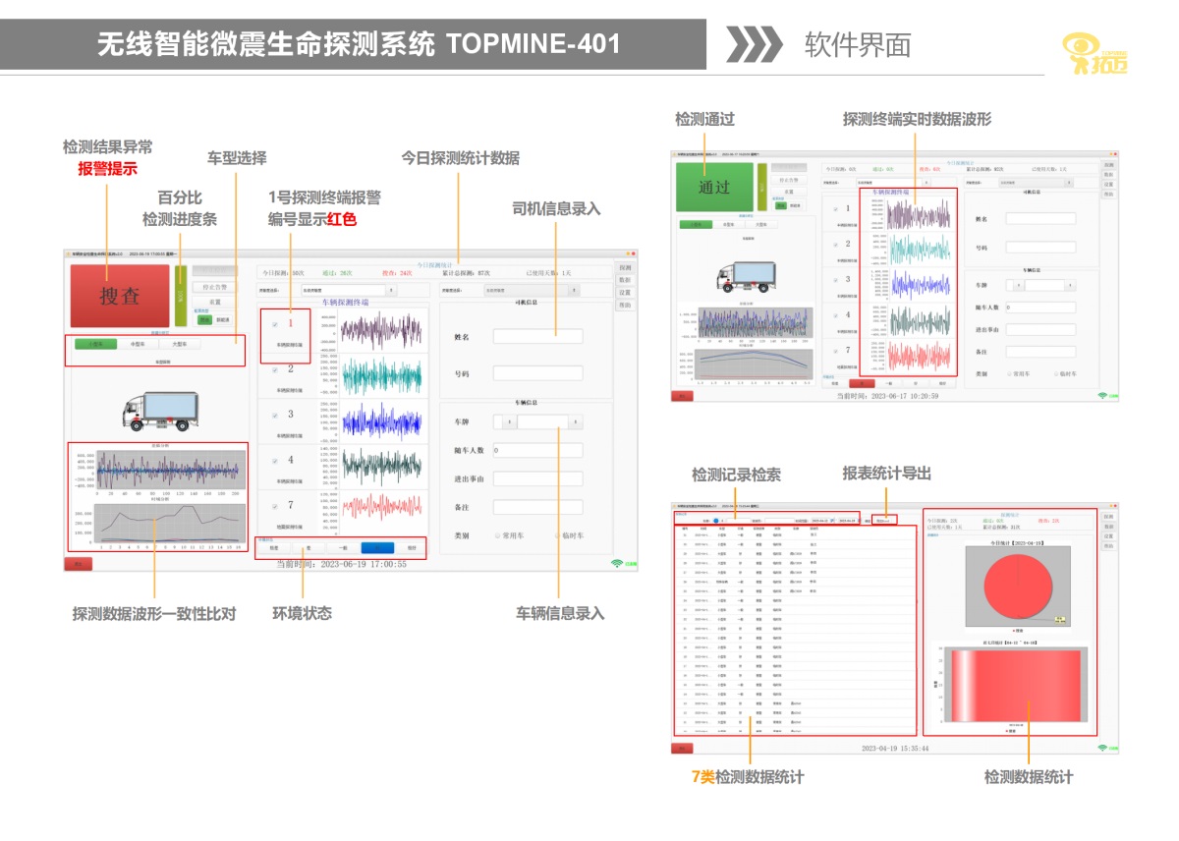Viewport: 1179px width, 841px height.
Task: Click the olive progress bar in 通过 window
Action: pyautogui.click(x=762, y=186)
